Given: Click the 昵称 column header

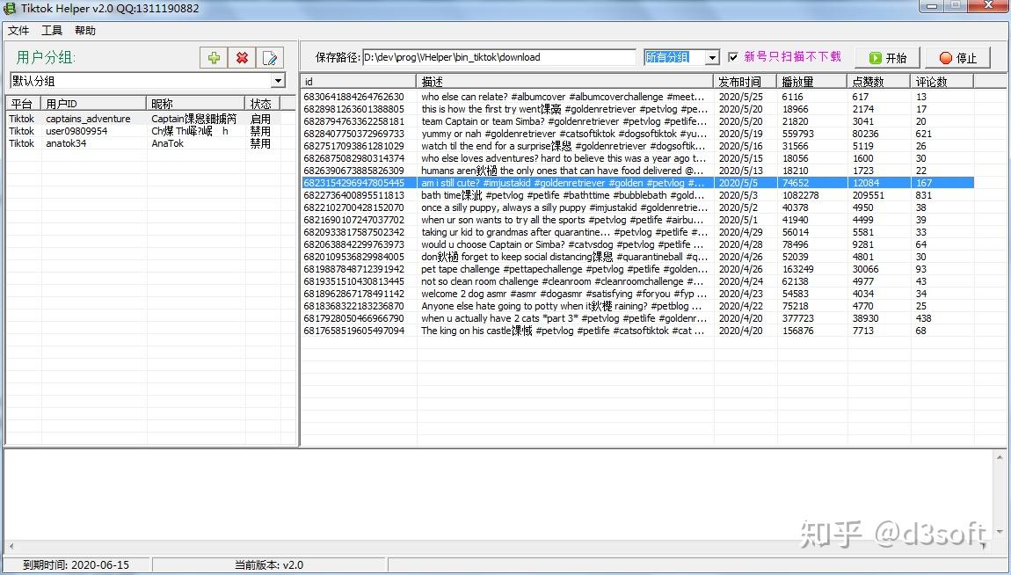Looking at the screenshot, I should (x=195, y=103).
